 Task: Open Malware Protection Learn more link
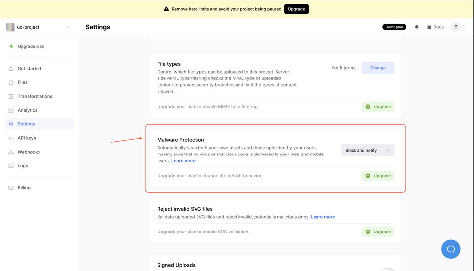pyautogui.click(x=183, y=161)
